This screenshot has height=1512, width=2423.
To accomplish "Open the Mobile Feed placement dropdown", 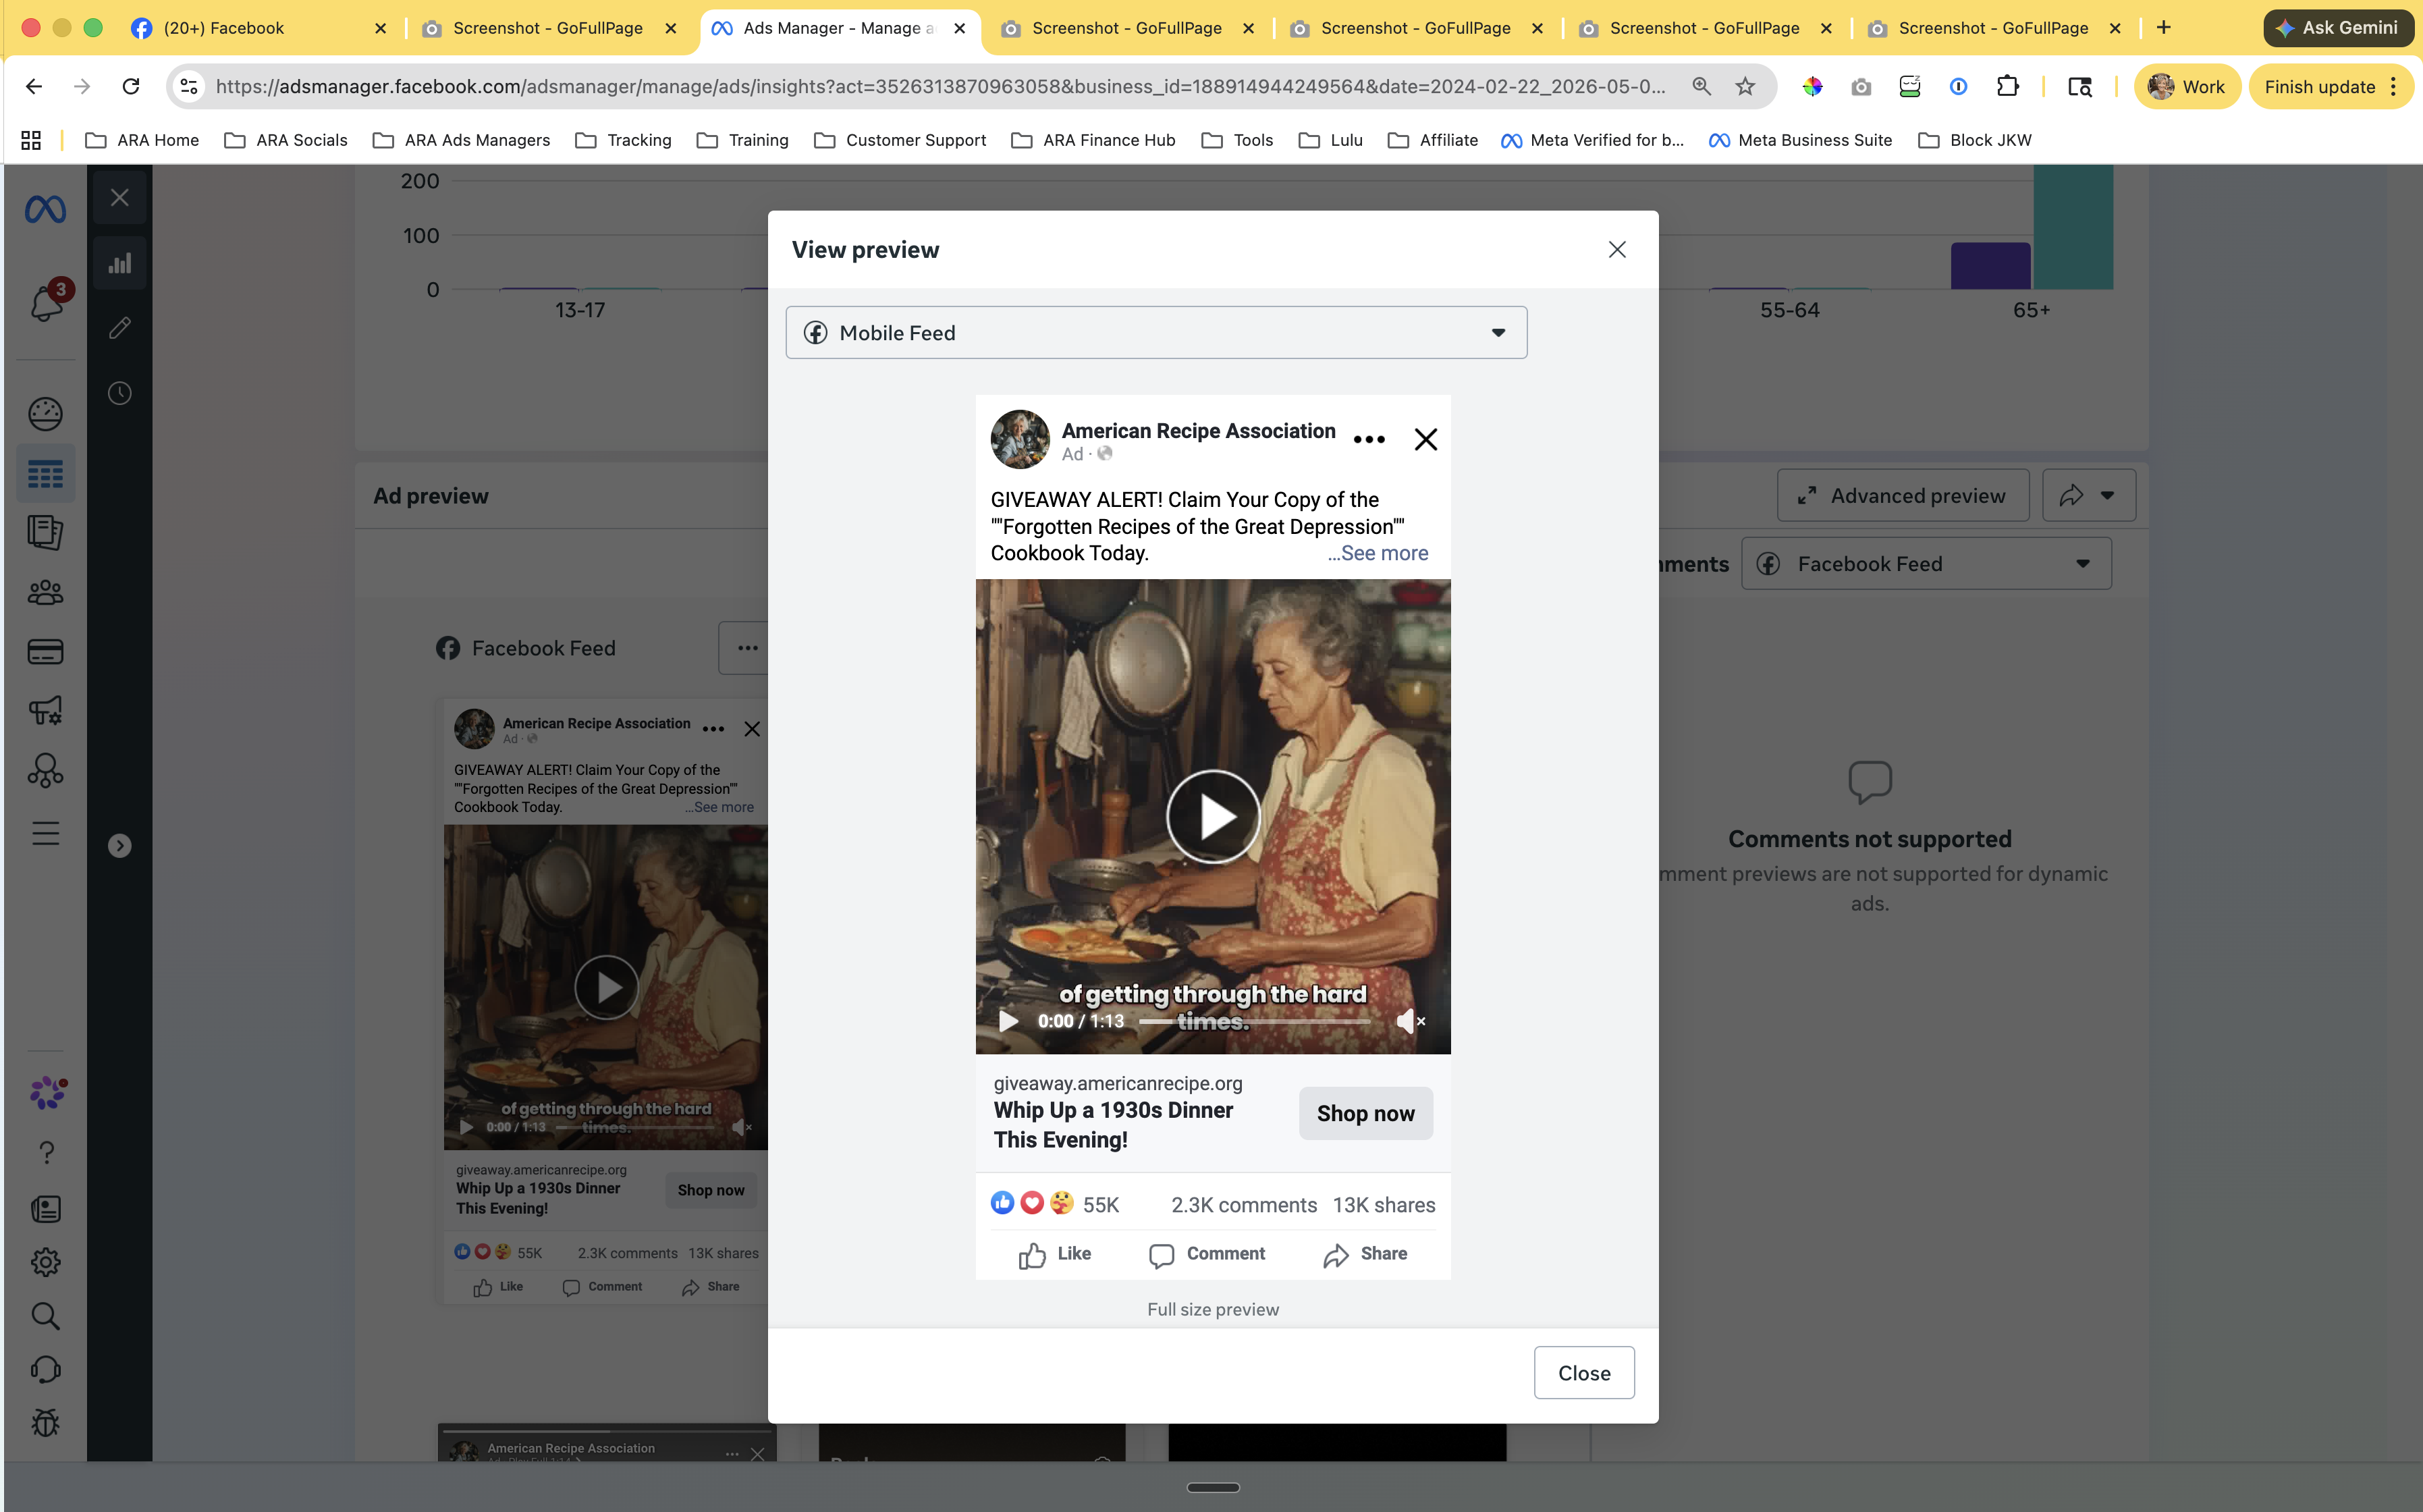I will tap(1157, 333).
